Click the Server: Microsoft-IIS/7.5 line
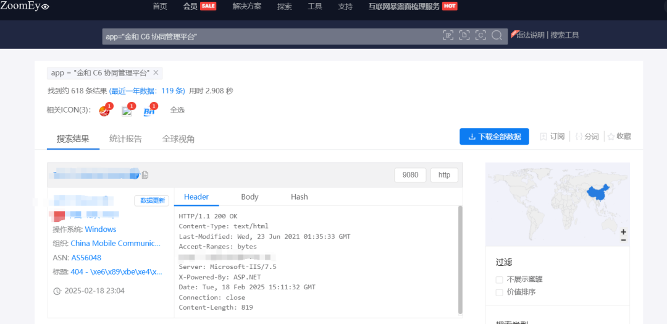 coord(227,267)
